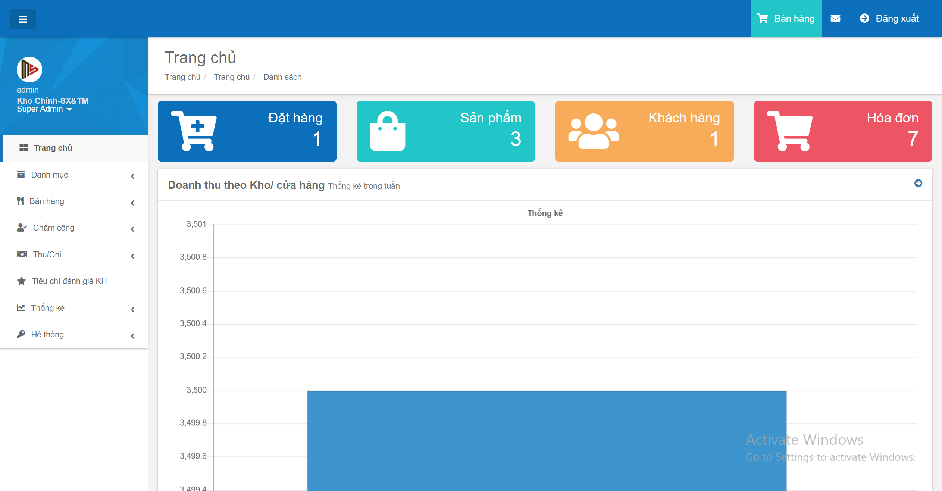Click the mail envelope icon

tap(835, 18)
